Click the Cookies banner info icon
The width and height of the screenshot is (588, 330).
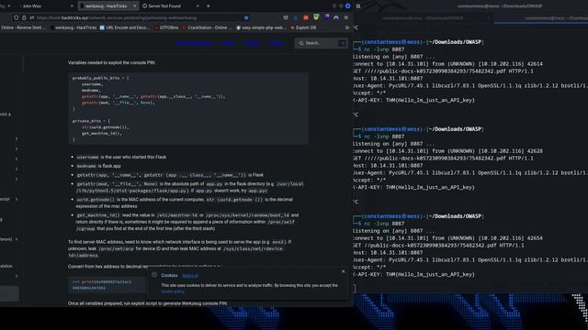[154, 275]
